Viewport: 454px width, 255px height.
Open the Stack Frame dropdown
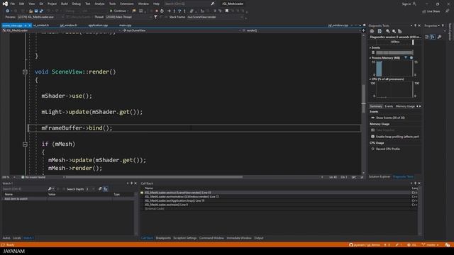[214, 17]
